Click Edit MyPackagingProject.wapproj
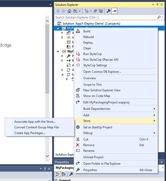166x181 pixels. tap(116, 102)
